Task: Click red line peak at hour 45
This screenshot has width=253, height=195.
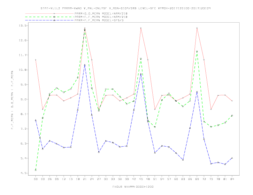Action: pos(141,28)
